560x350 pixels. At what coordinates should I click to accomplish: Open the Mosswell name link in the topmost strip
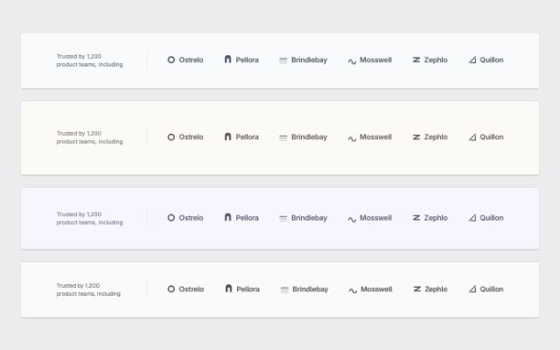point(375,59)
